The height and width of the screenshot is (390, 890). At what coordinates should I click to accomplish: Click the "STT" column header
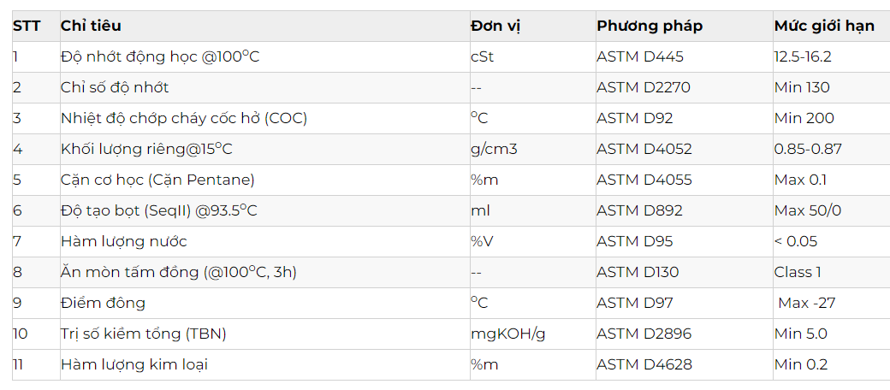pyautogui.click(x=27, y=26)
